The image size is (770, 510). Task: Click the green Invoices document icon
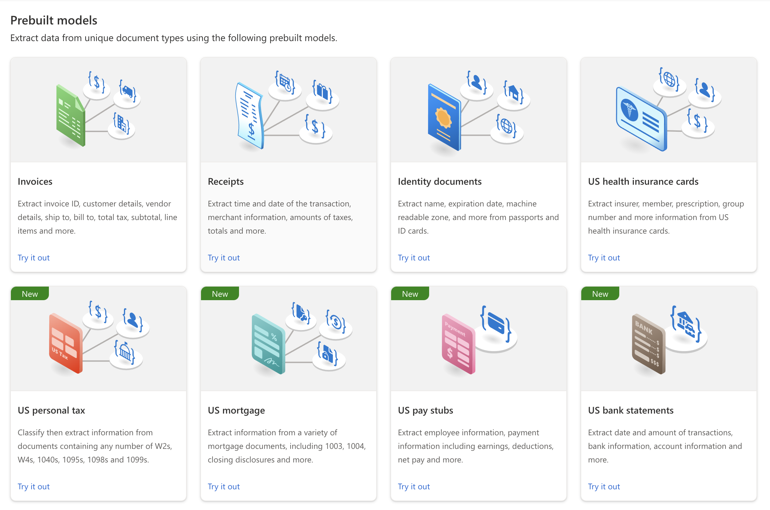coord(71,116)
